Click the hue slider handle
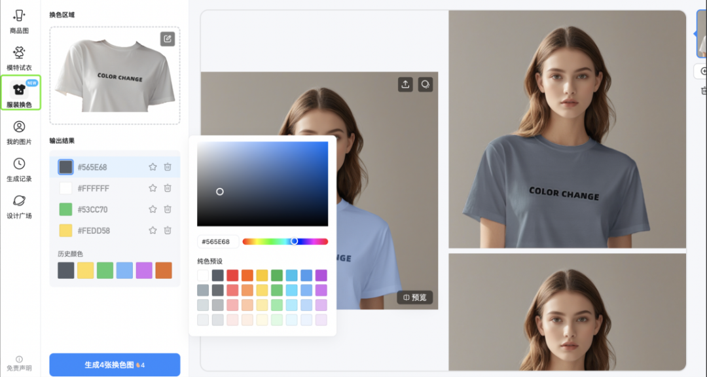Image resolution: width=707 pixels, height=377 pixels. (295, 242)
